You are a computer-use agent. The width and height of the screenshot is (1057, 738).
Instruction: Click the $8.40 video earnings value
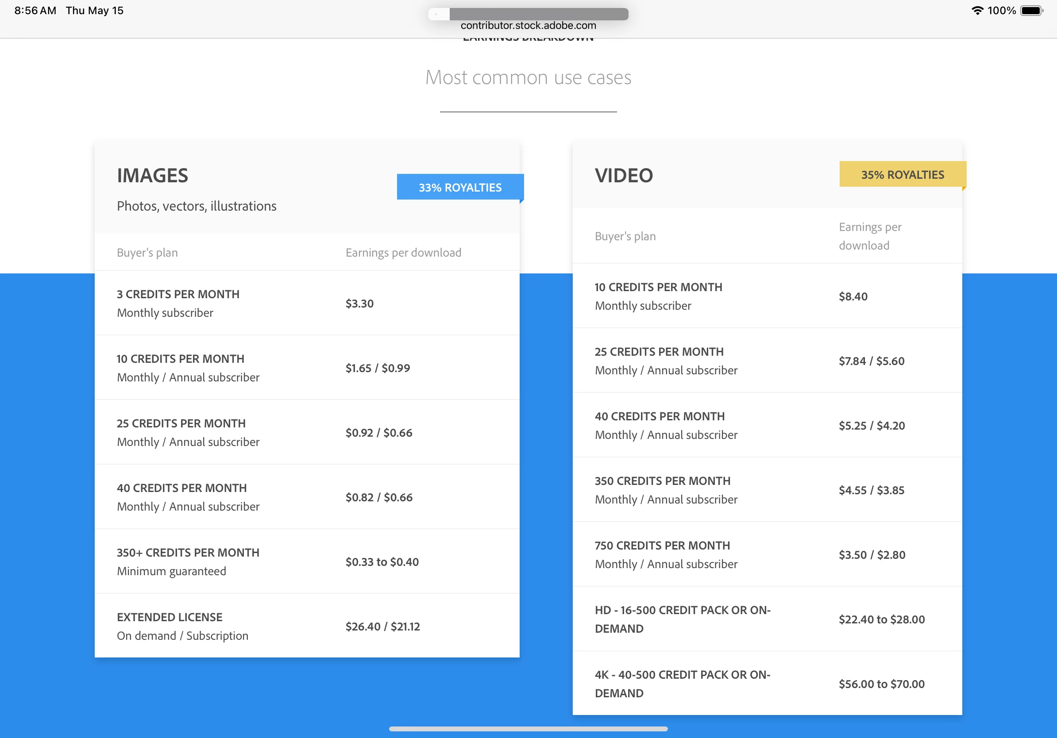click(x=853, y=296)
